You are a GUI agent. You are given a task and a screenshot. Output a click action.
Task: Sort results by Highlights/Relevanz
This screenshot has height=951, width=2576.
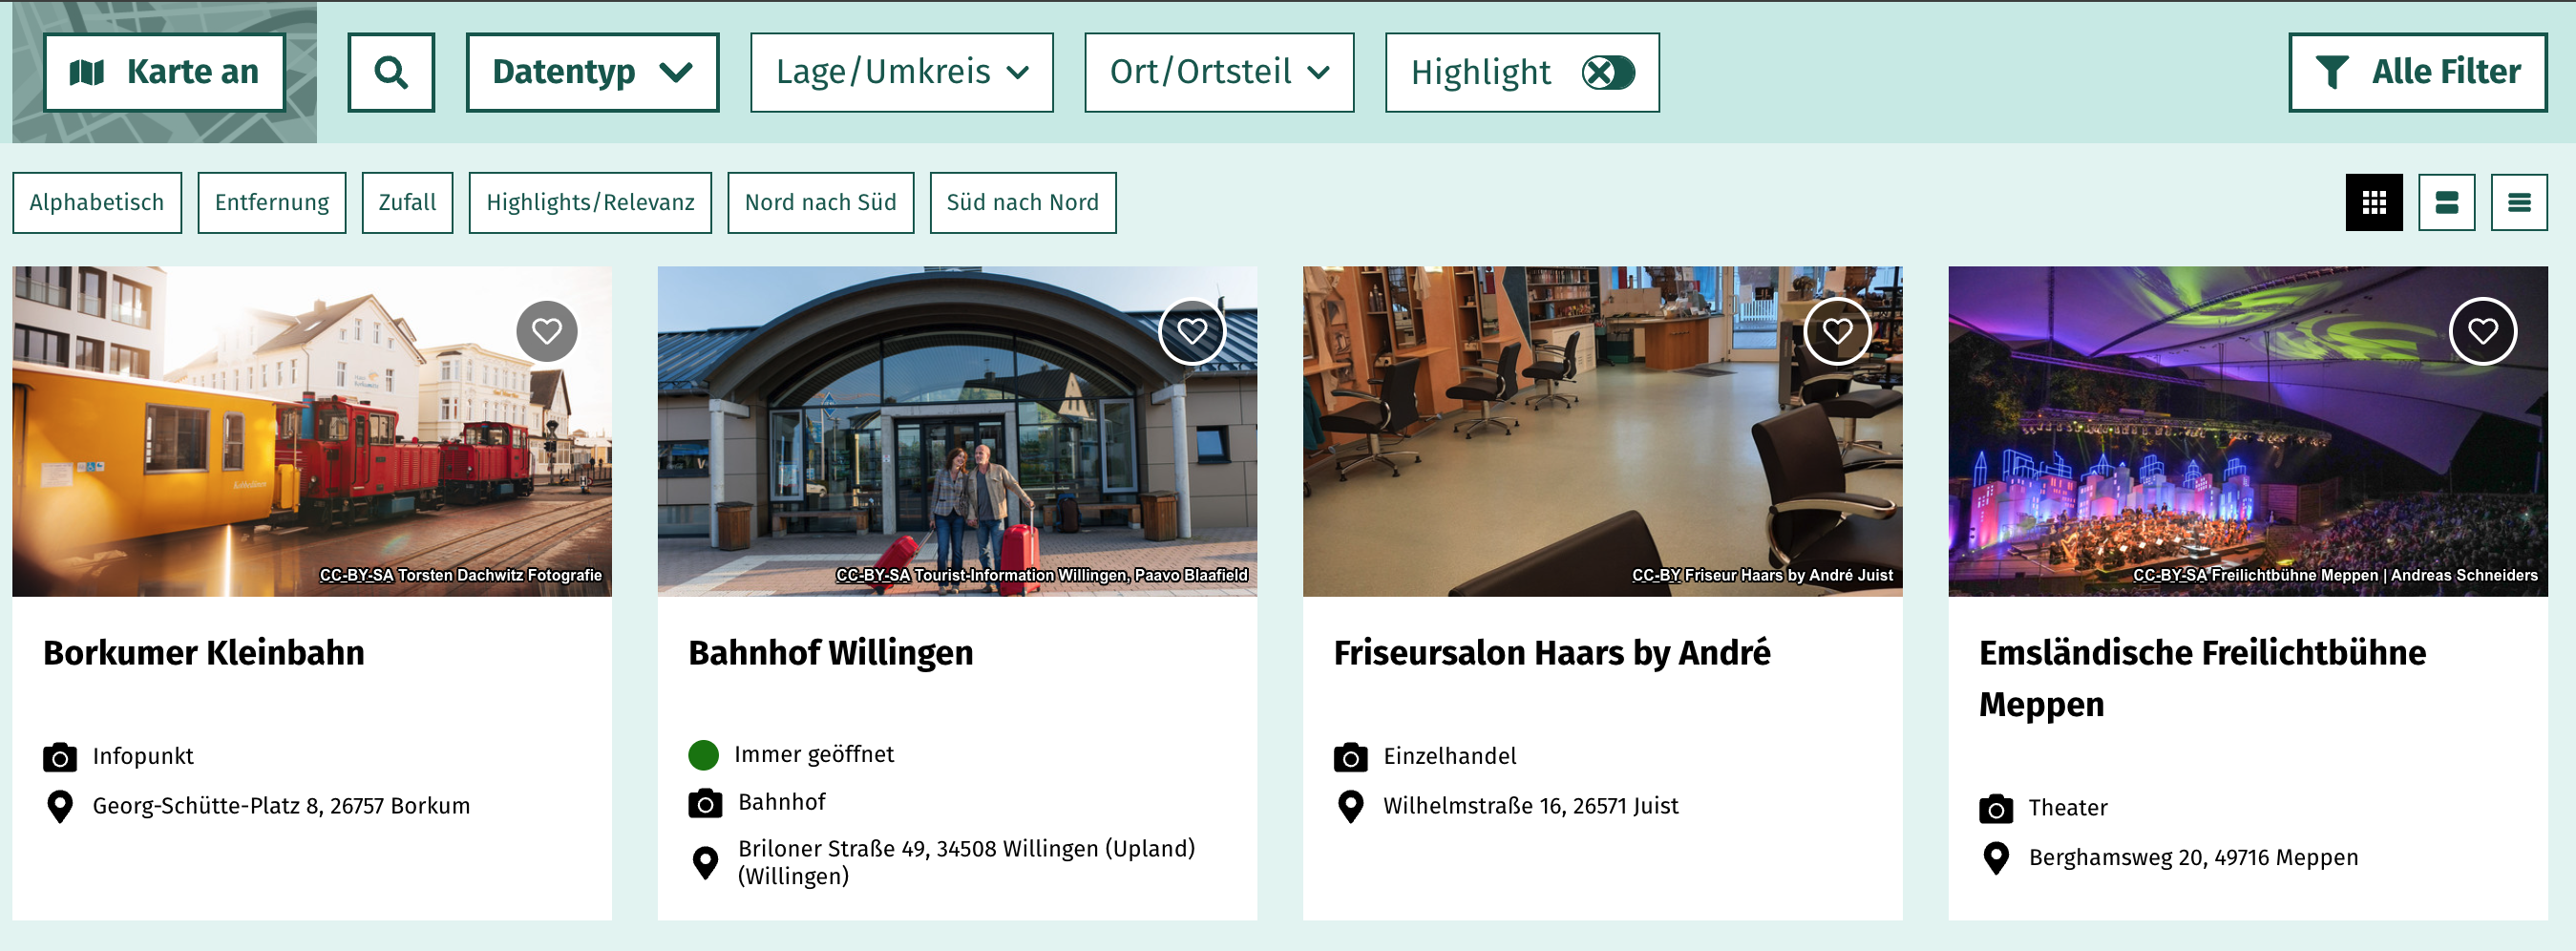pos(590,203)
